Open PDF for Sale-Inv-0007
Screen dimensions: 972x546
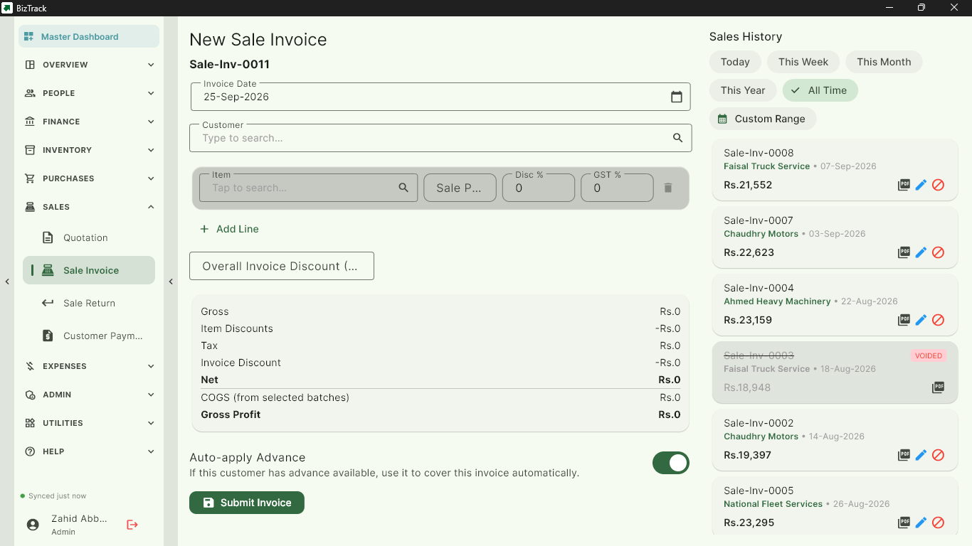coord(904,252)
